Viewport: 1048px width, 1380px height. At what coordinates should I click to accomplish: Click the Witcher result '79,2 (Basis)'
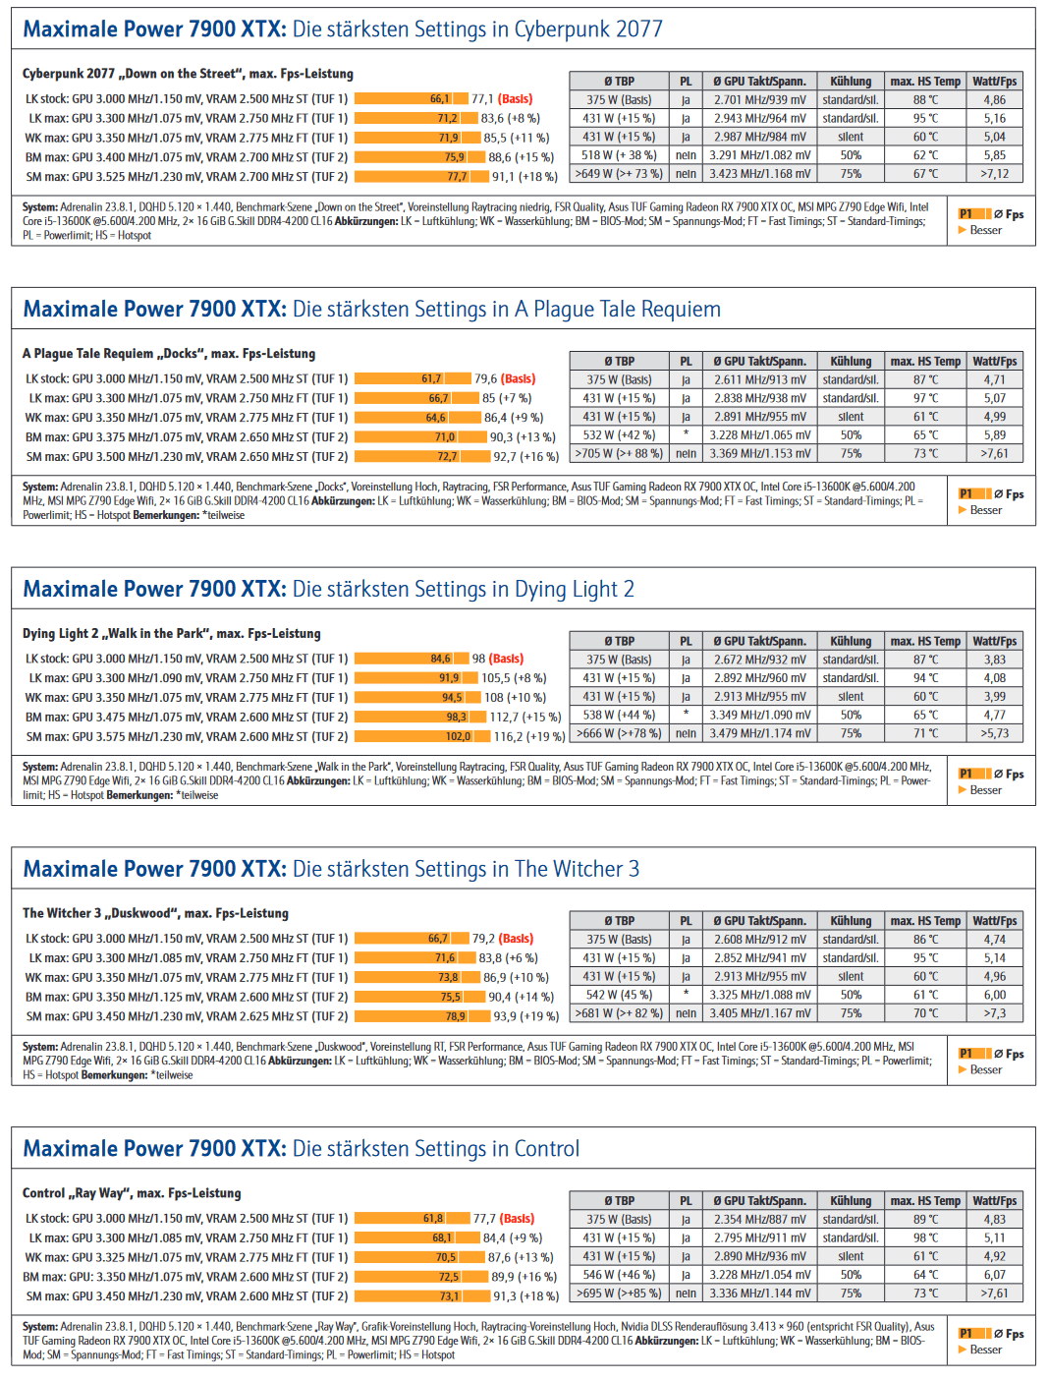[503, 939]
